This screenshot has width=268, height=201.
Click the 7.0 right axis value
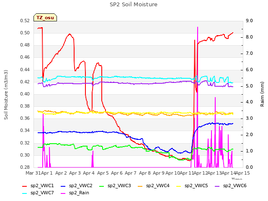tap(250, 54)
